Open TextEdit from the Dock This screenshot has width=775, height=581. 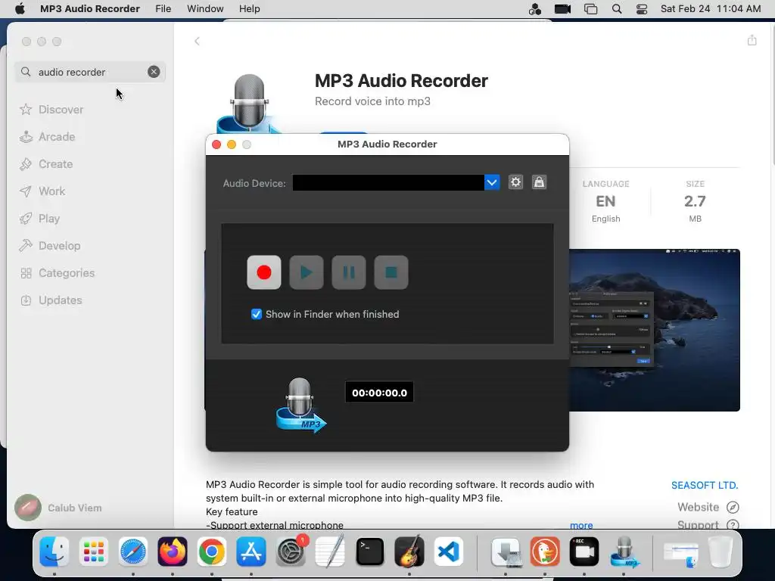[x=330, y=551]
